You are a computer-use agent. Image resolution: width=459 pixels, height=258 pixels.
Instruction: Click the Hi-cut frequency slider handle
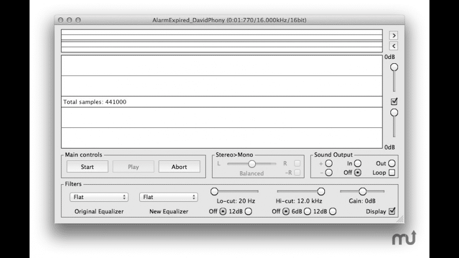coord(320,191)
